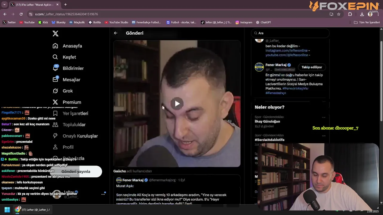
Task: Click the Yer İşaretleri bookmark icon
Action: coord(55,113)
